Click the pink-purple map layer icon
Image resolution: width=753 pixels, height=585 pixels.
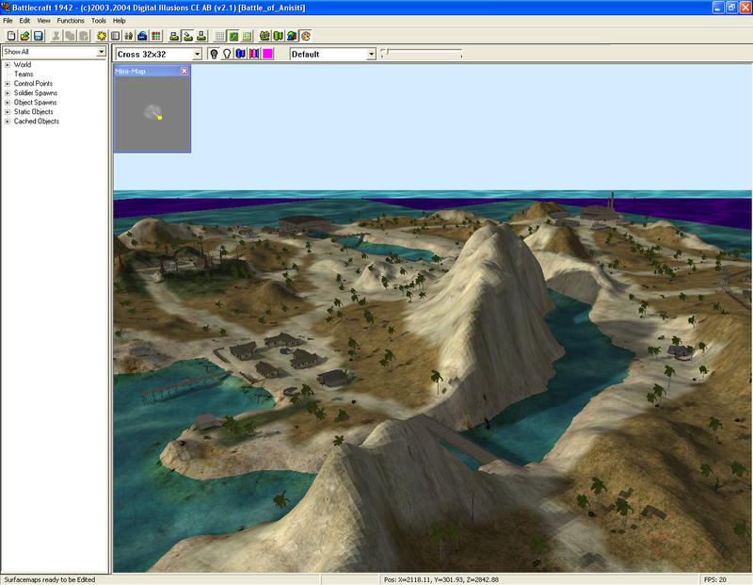coord(254,54)
